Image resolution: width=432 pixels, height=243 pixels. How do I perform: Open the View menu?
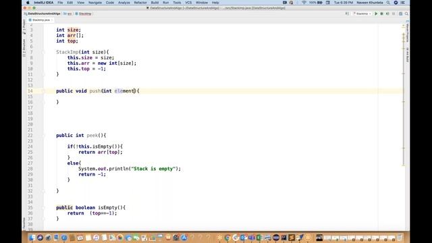pos(80,3)
